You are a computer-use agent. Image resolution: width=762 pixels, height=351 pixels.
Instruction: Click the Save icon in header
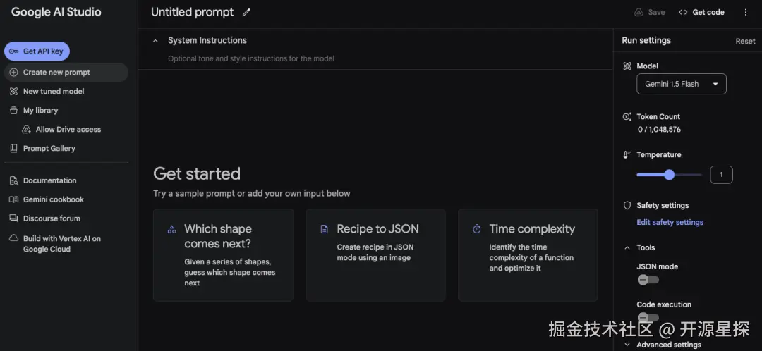coord(639,12)
